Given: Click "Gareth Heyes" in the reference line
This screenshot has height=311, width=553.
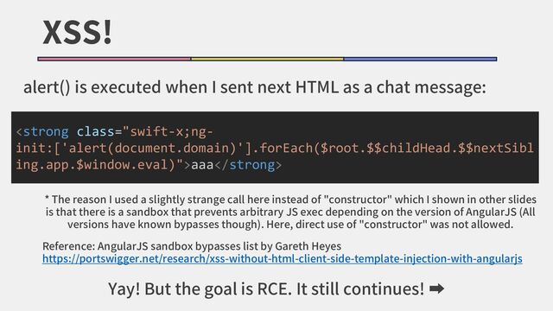Looking at the screenshot, I should coord(308,245).
